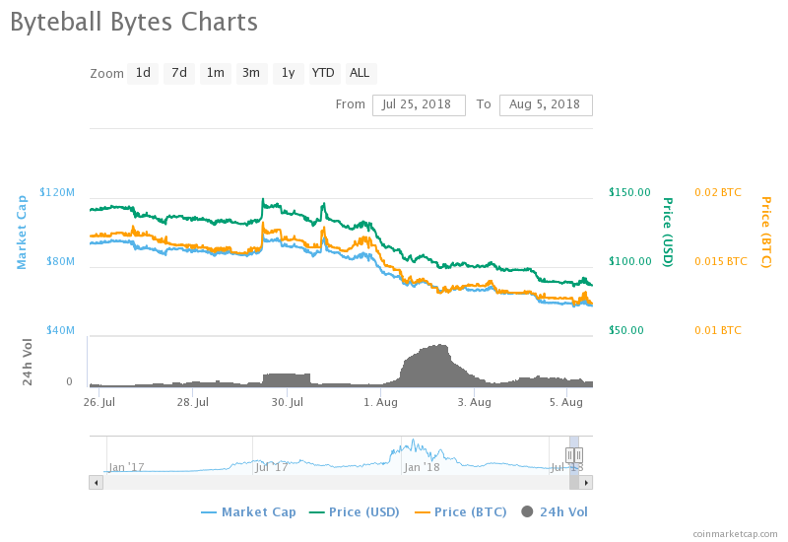The width and height of the screenshot is (788, 542).
Task: Set chart zoom to 1y
Action: [288, 73]
